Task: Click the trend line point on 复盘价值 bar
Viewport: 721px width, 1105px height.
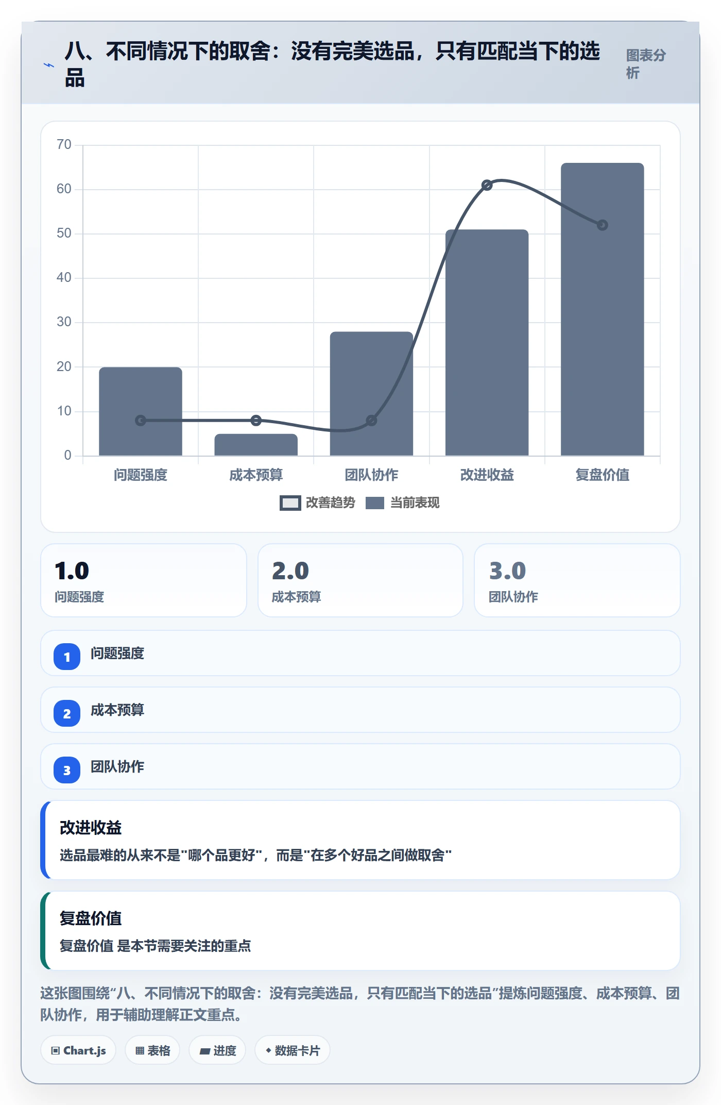Action: pos(603,225)
